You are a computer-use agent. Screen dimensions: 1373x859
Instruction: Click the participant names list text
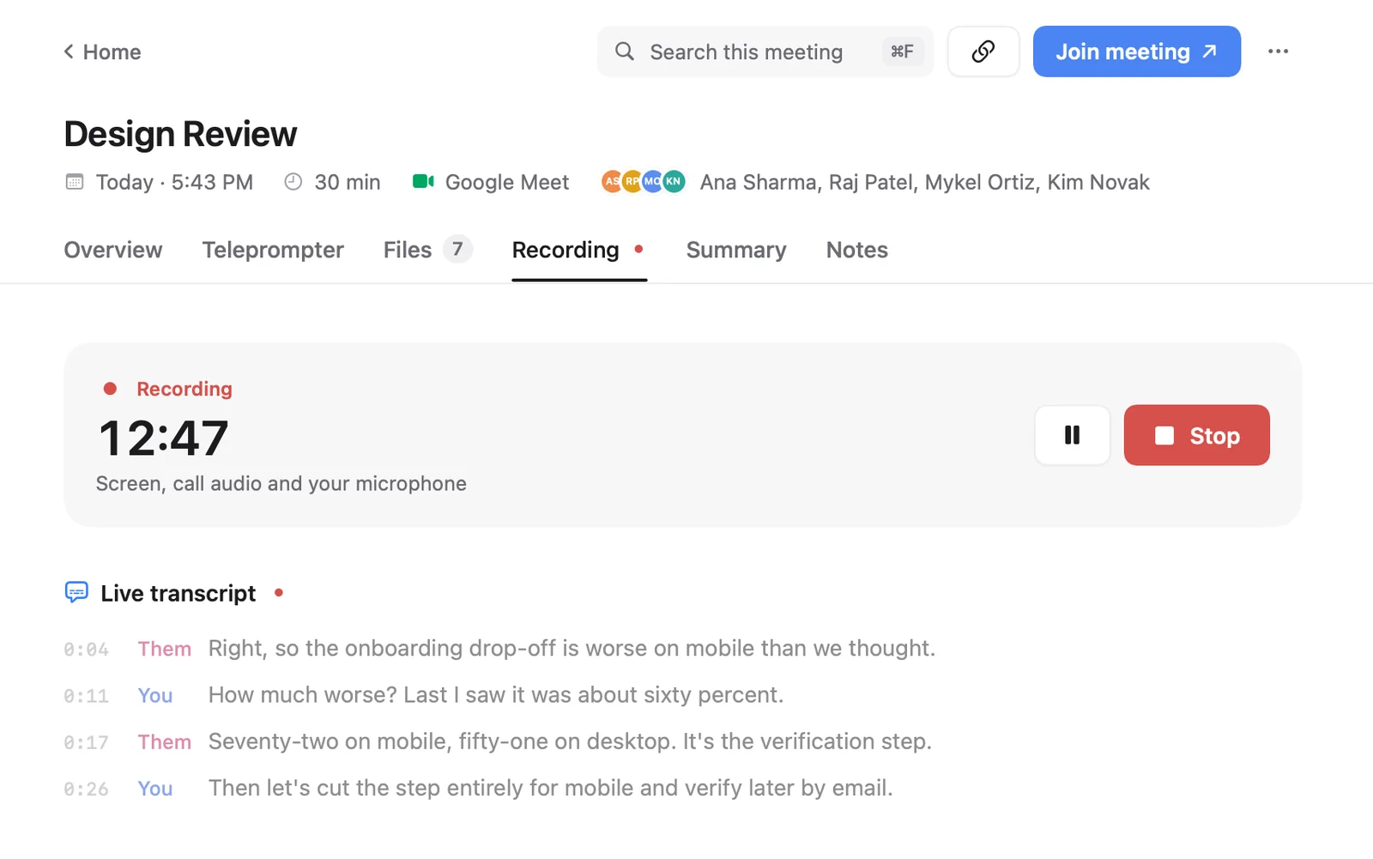(924, 182)
